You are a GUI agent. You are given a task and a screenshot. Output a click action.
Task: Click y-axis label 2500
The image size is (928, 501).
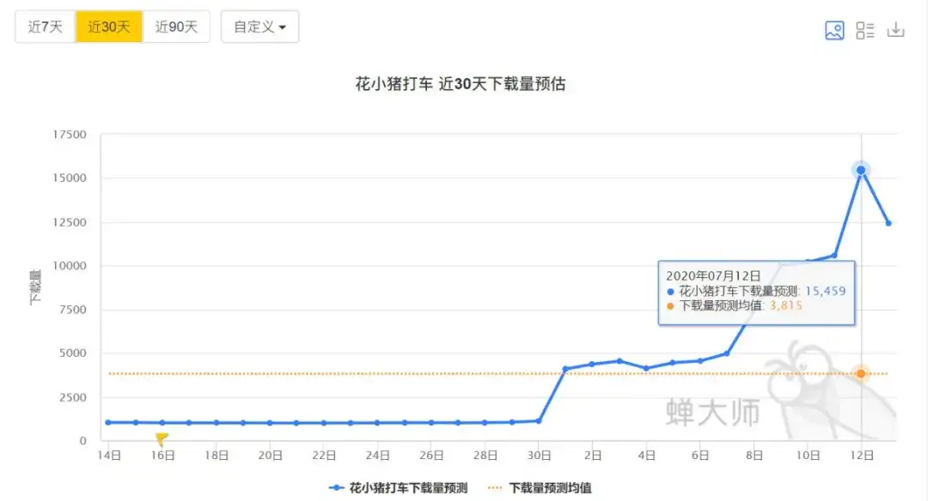tap(73, 397)
